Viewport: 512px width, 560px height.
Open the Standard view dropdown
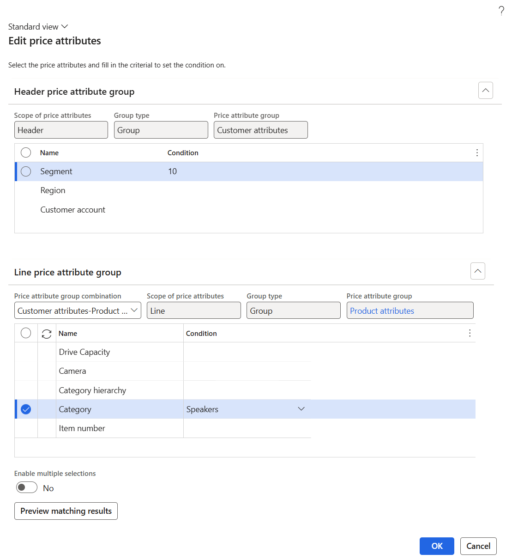pos(38,27)
